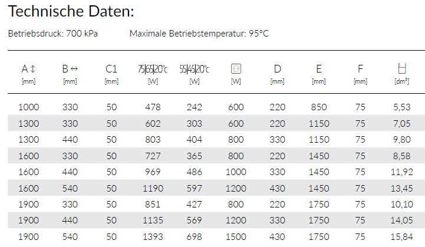425x247 pixels.
Task: Click the 5,53 volume cell
Action: click(x=401, y=107)
